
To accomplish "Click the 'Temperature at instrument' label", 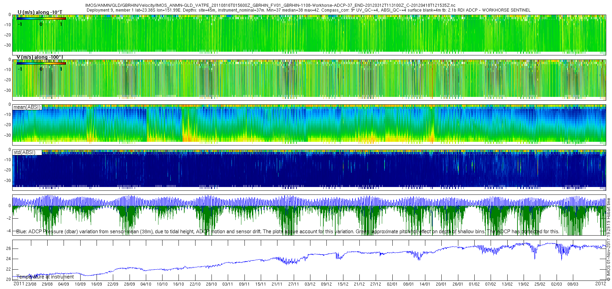I will [x=45, y=277].
